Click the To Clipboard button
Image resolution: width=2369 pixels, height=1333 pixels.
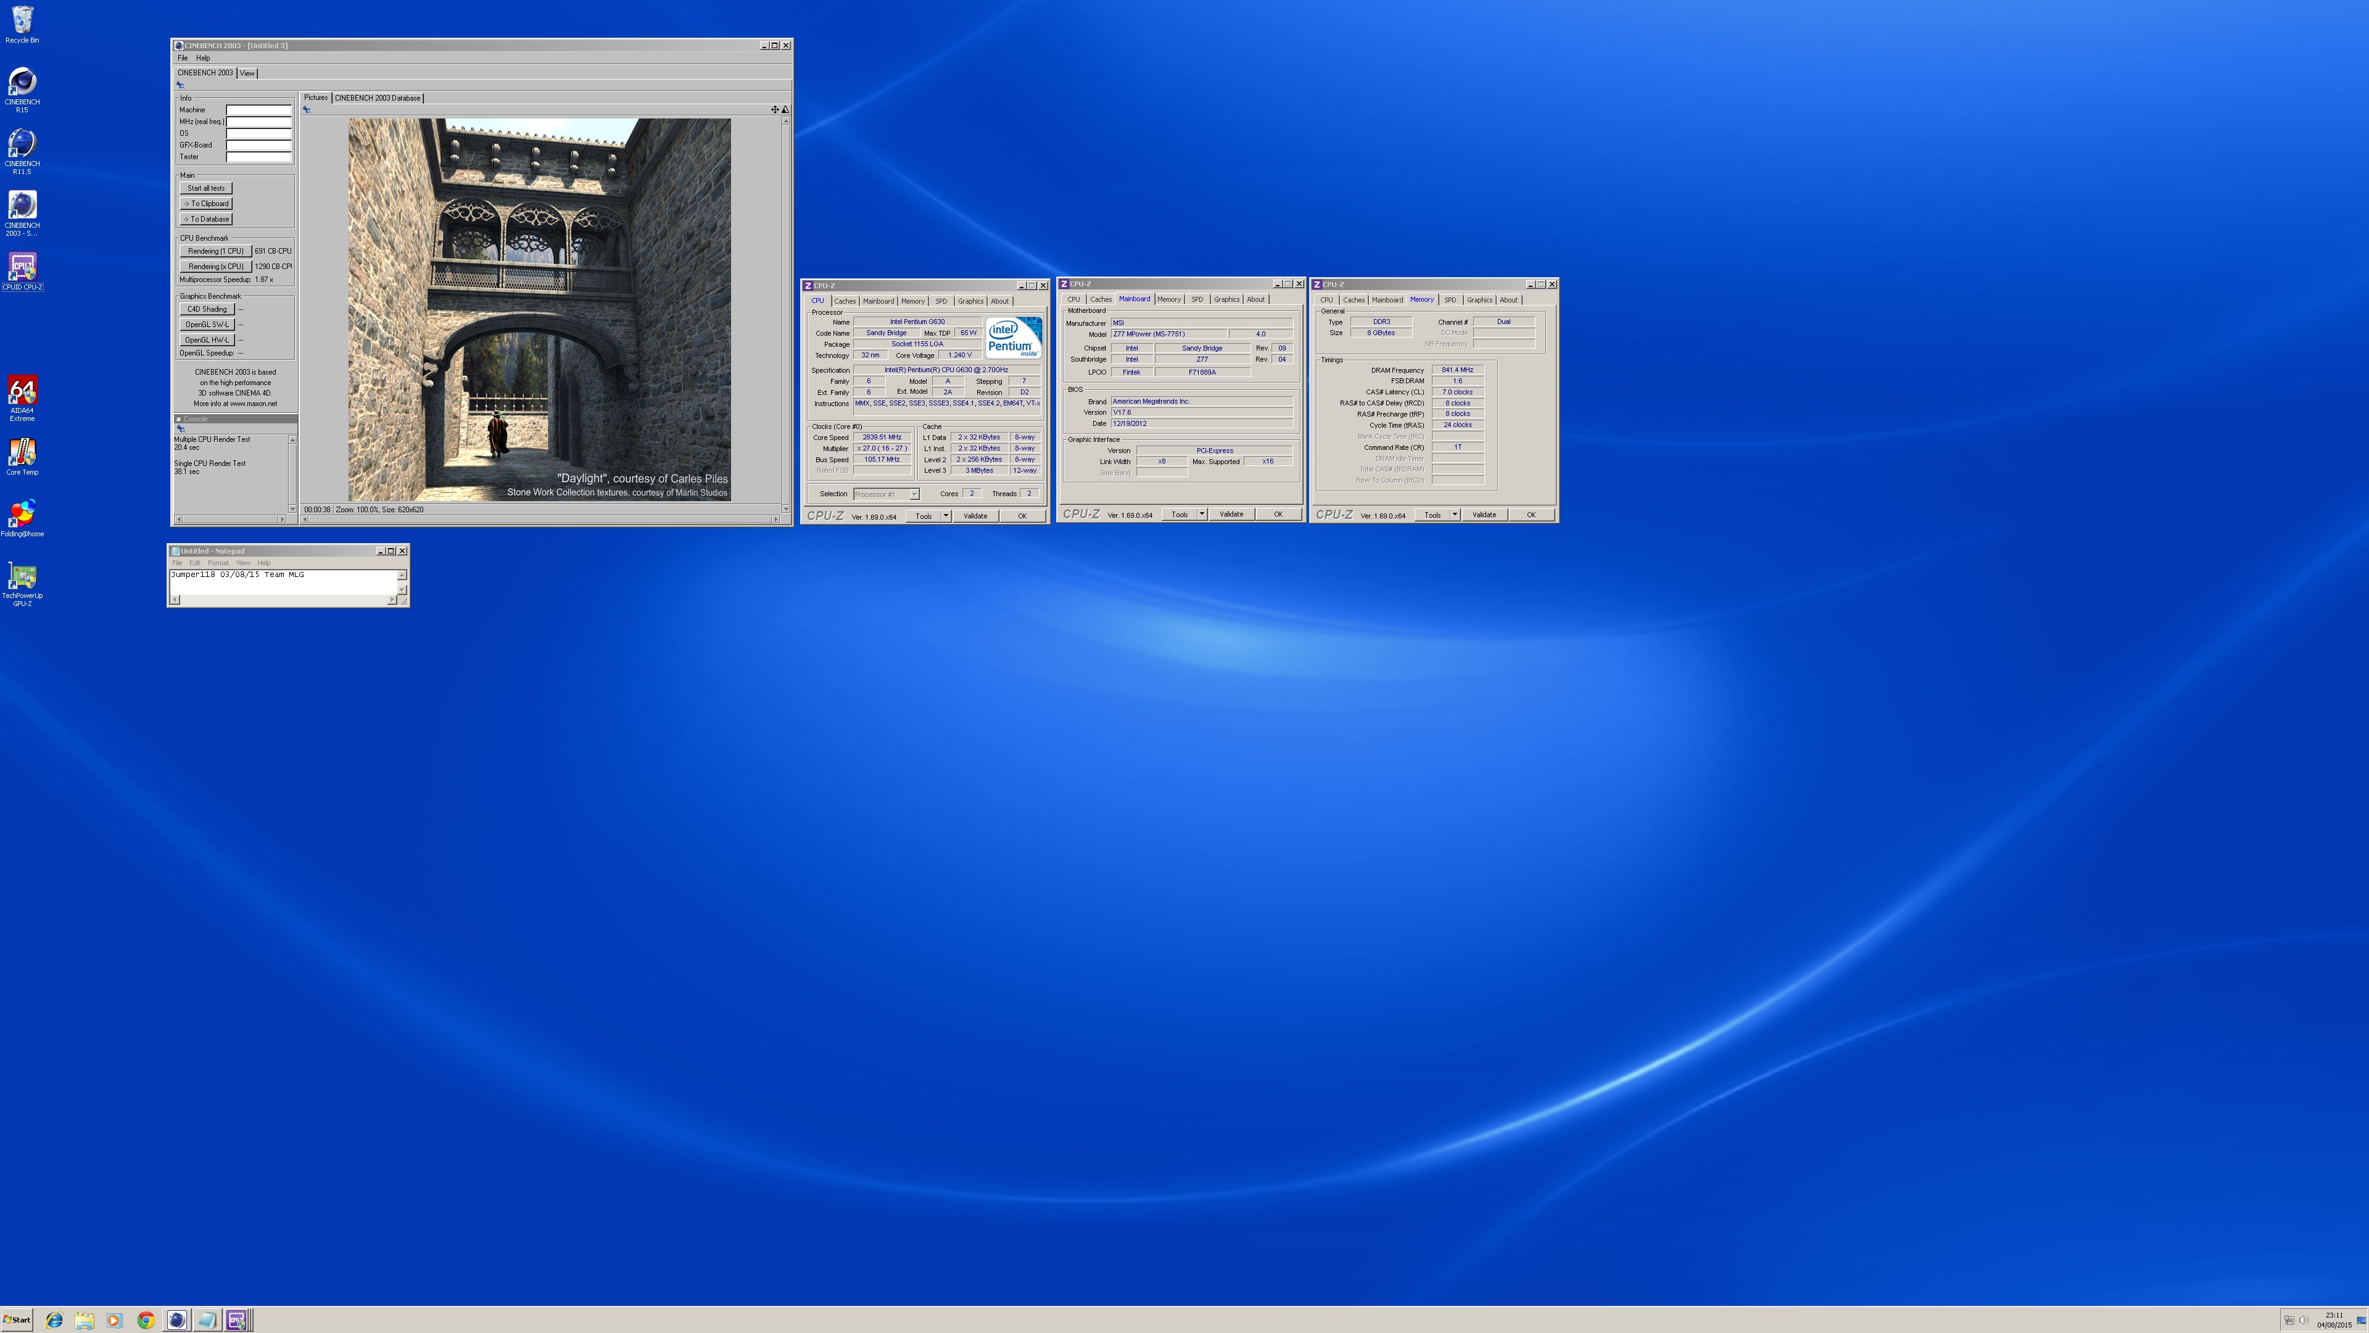coord(206,203)
